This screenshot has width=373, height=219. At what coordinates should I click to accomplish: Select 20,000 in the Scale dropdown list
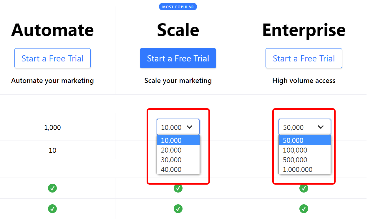(178, 150)
